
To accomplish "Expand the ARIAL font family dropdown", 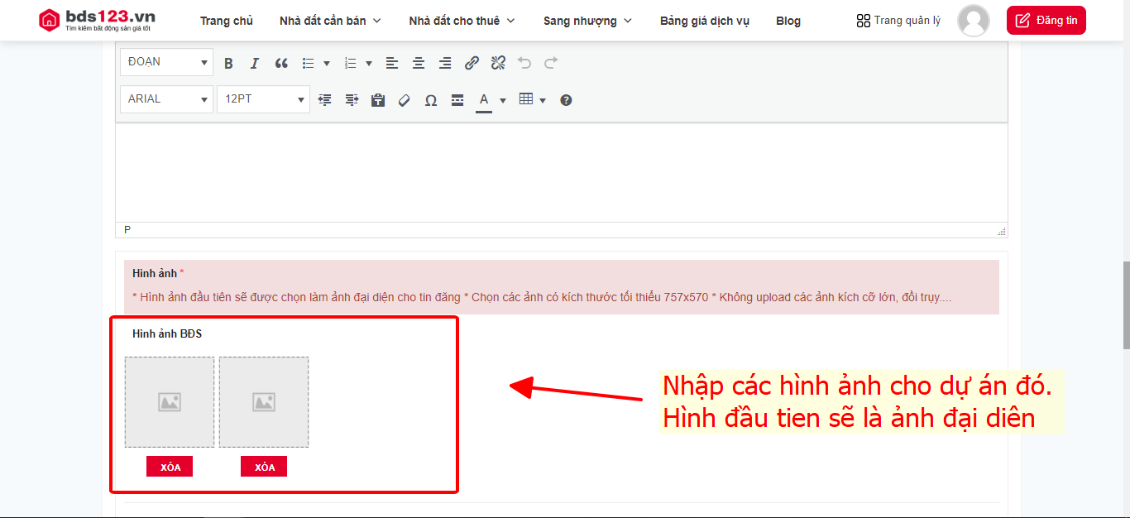I will 166,99.
